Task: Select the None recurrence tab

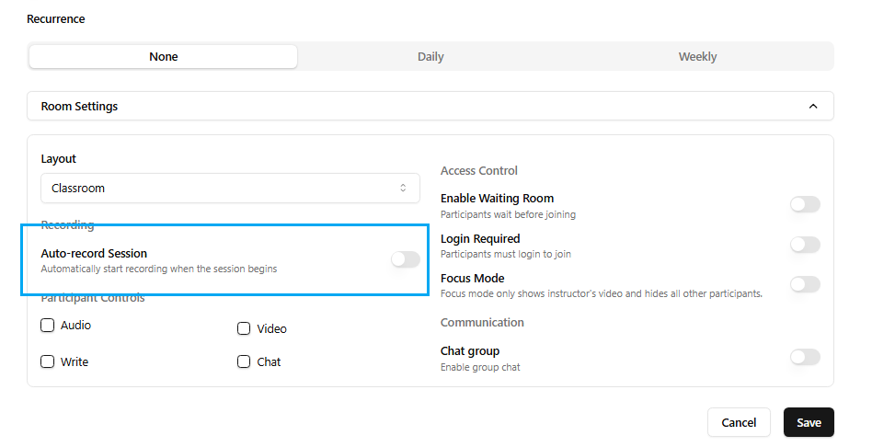Action: [x=164, y=57]
